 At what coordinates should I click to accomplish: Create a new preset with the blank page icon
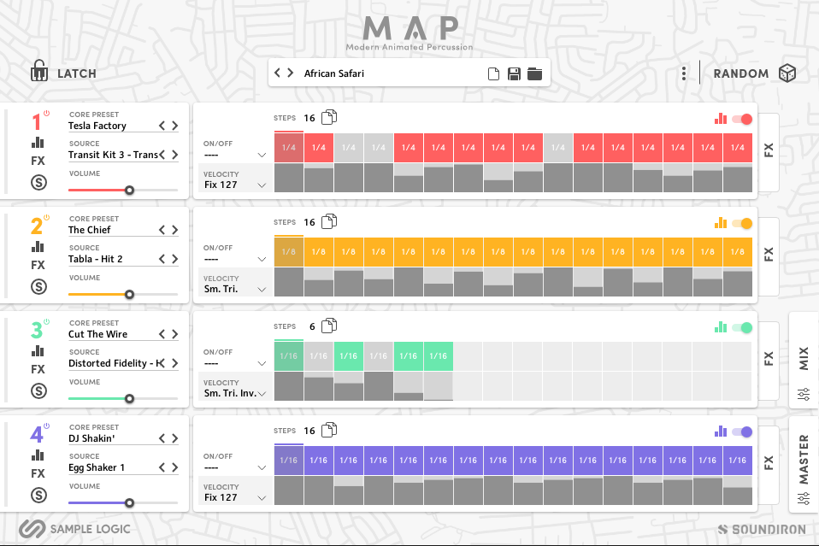point(493,74)
